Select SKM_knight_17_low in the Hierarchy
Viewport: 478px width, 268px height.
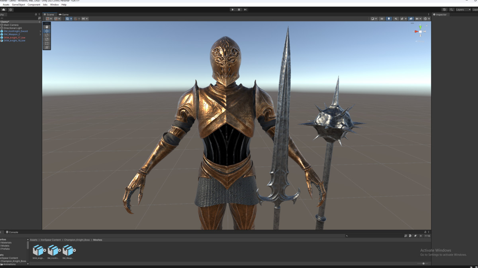click(x=14, y=37)
